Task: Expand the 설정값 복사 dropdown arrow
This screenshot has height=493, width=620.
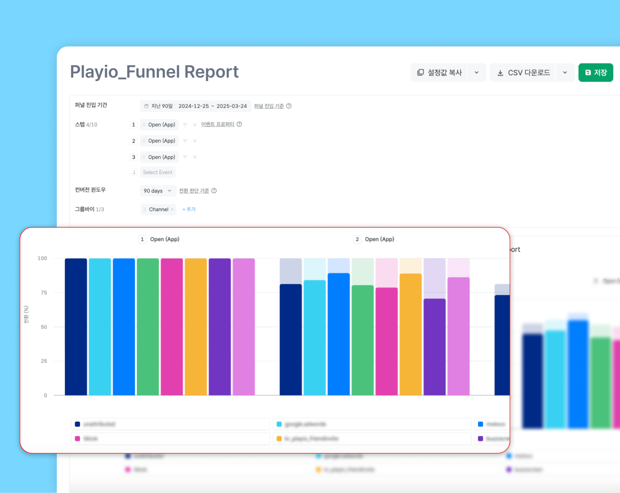Action: [x=477, y=72]
